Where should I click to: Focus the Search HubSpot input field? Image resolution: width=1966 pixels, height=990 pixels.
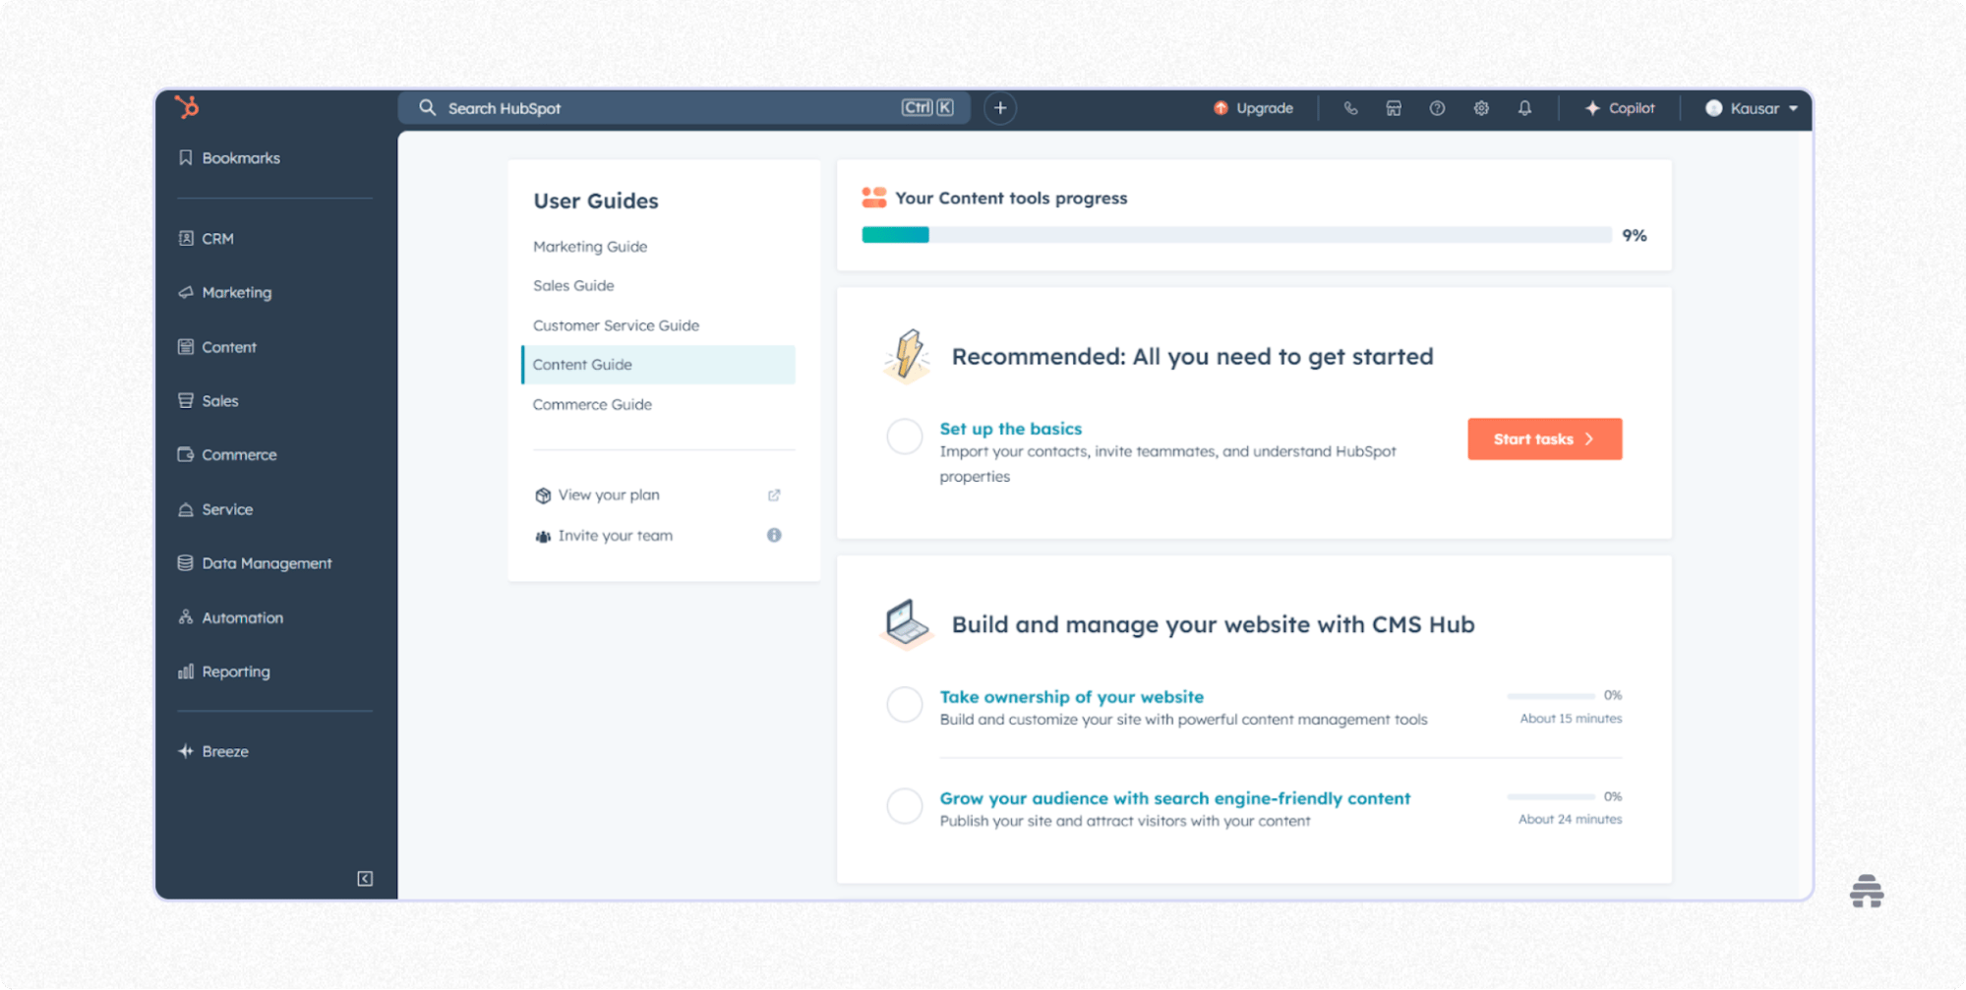684,108
